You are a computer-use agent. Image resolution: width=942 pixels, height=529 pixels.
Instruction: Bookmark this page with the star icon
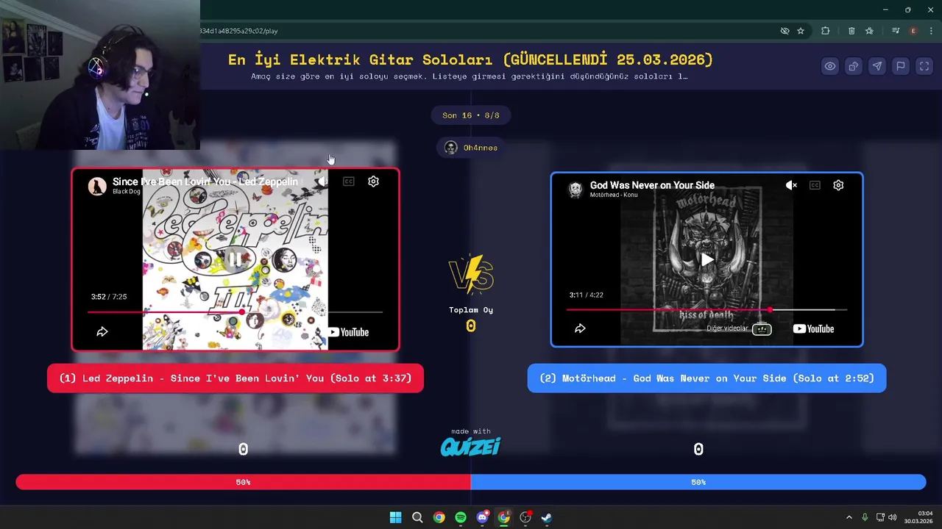801,31
